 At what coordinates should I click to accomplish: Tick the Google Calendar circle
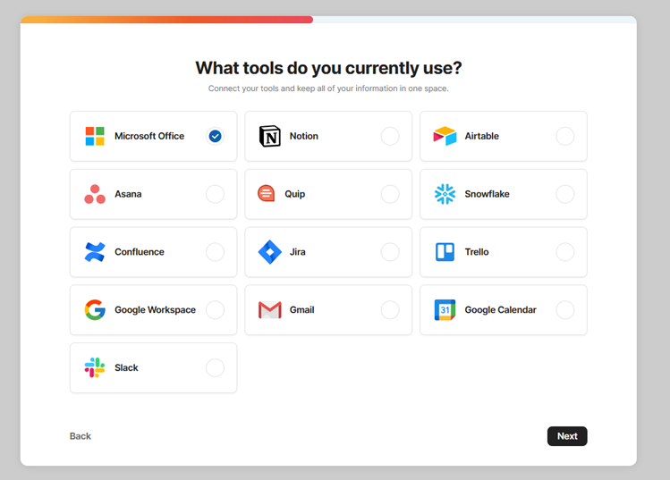564,310
